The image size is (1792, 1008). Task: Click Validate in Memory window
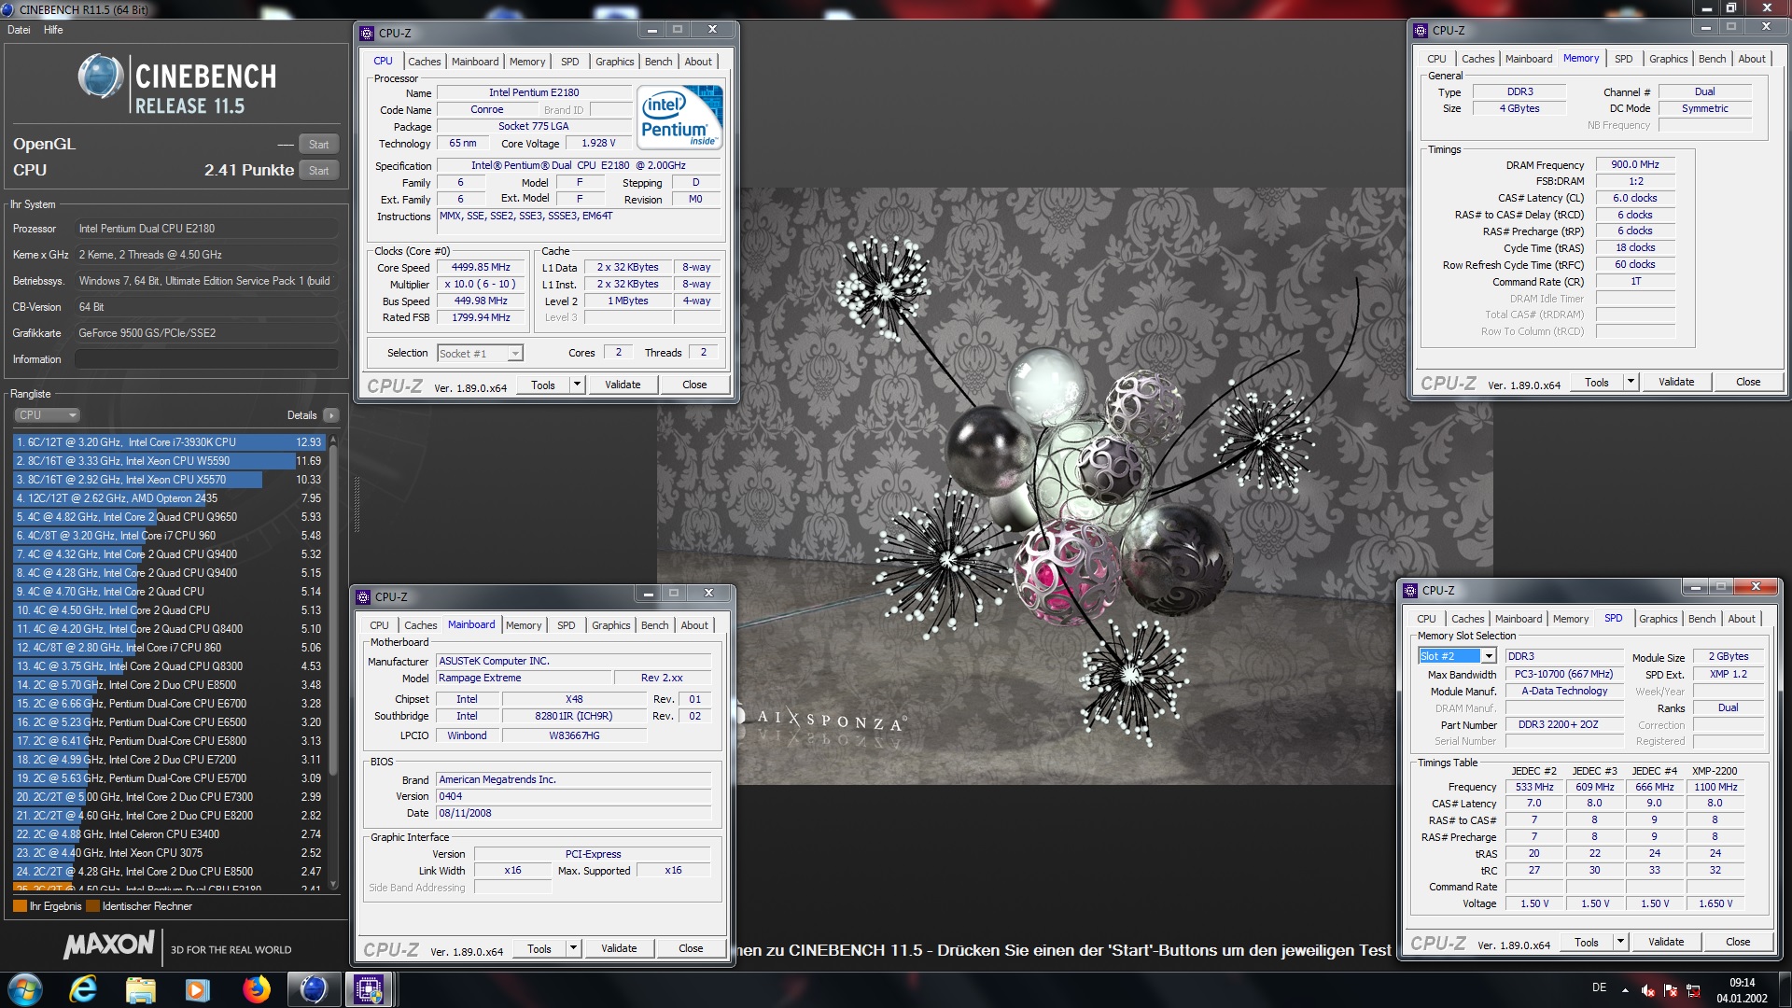coord(1676,382)
